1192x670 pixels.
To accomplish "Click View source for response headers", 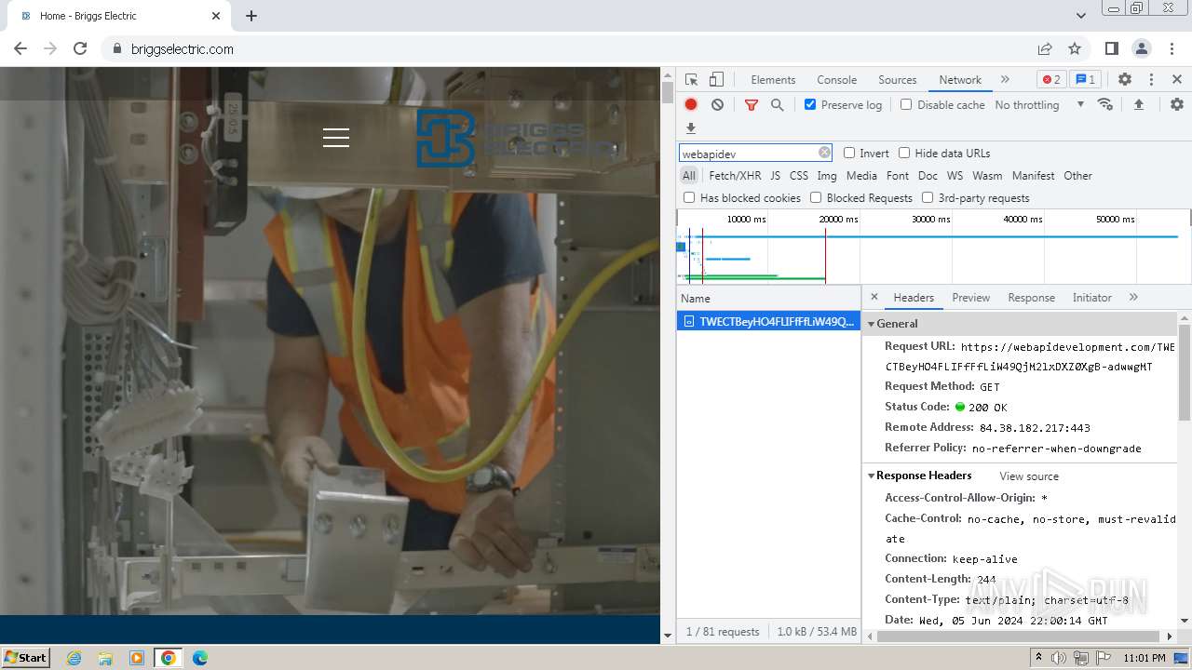I will pos(1029,476).
